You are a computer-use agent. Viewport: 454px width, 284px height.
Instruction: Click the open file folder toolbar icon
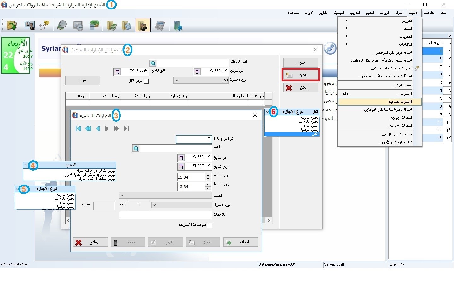tap(12, 25)
